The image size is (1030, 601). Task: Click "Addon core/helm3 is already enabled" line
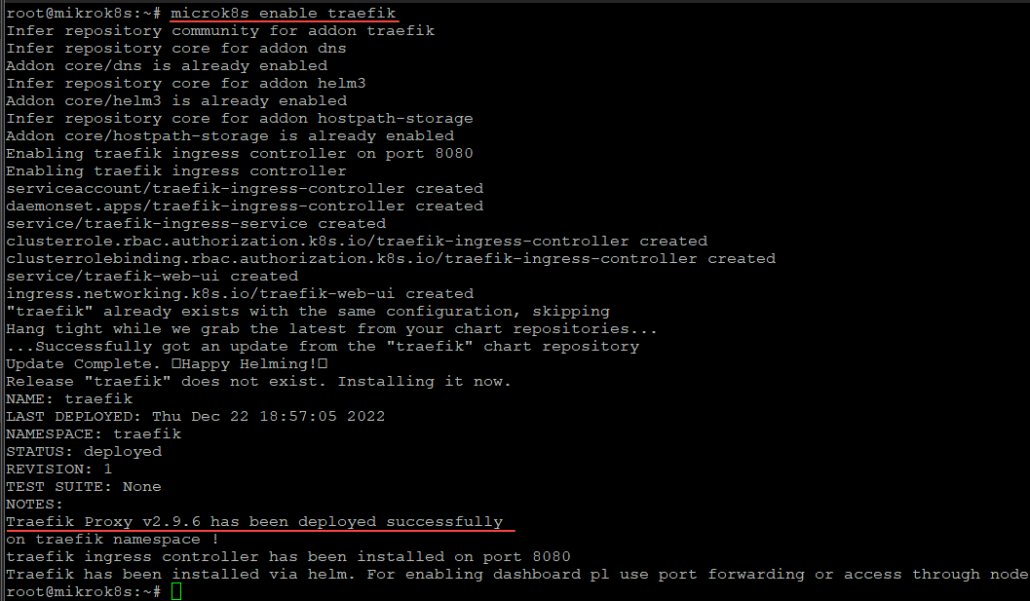point(176,101)
